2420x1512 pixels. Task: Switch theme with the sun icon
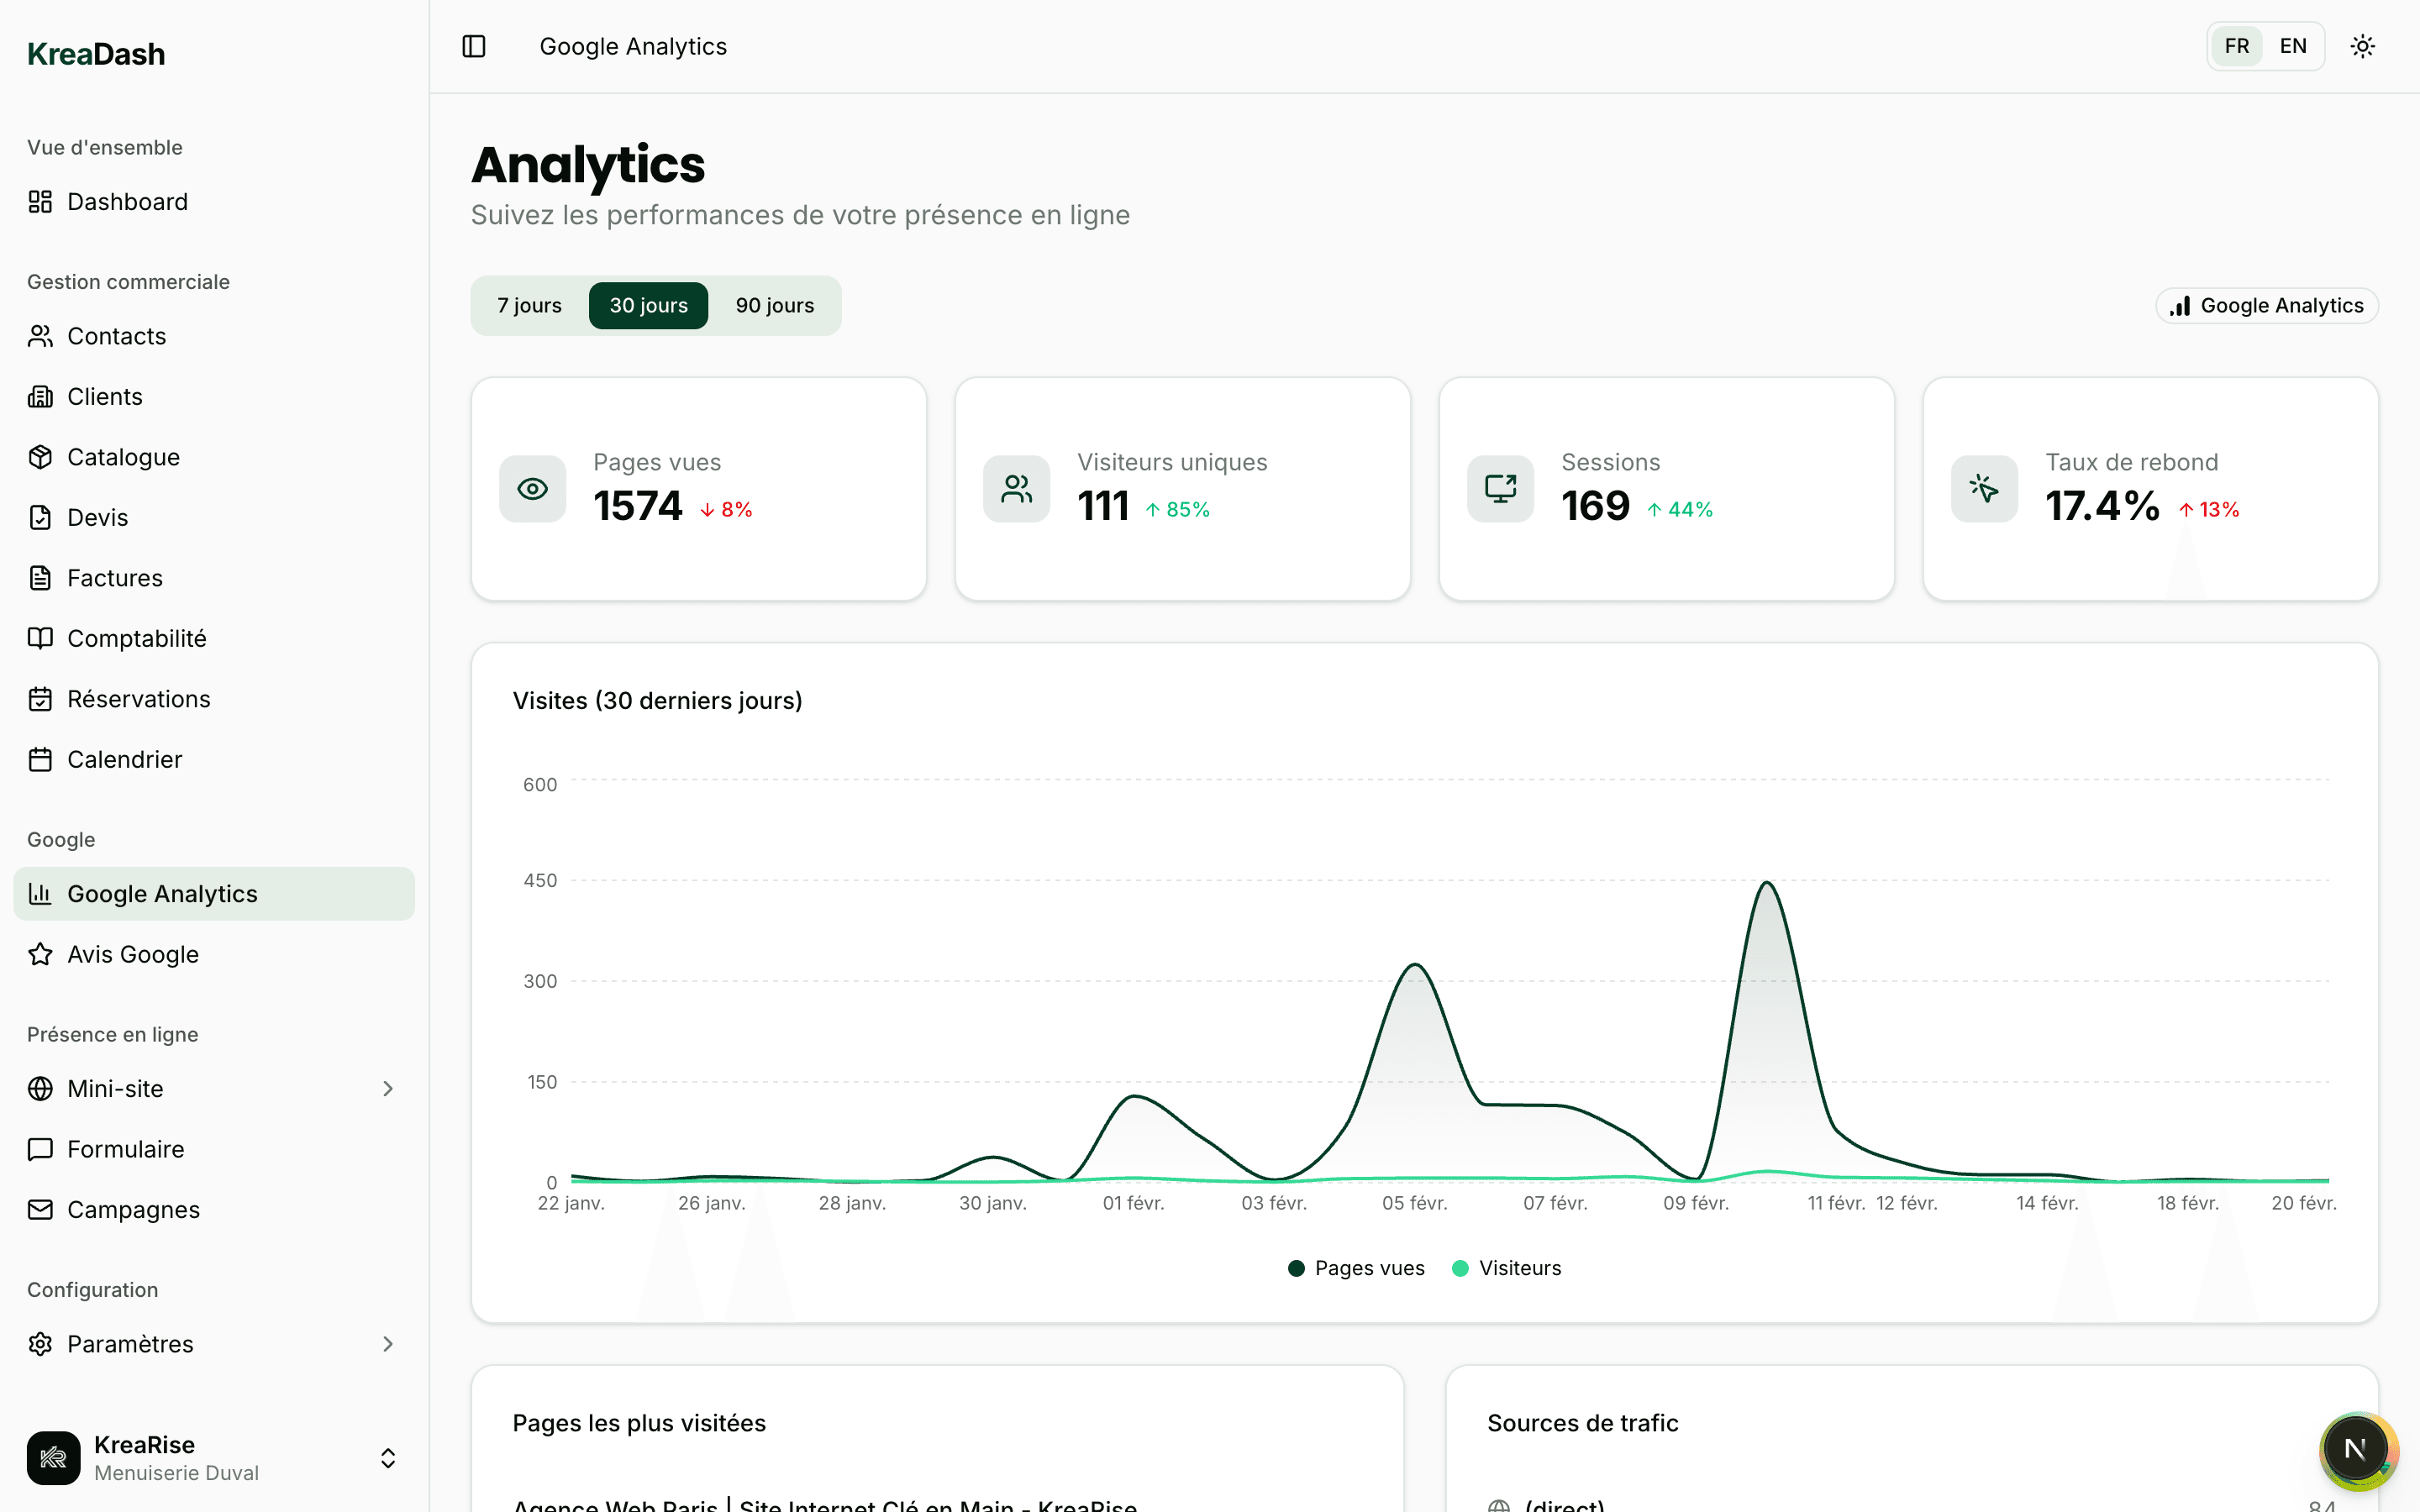pos(2363,46)
